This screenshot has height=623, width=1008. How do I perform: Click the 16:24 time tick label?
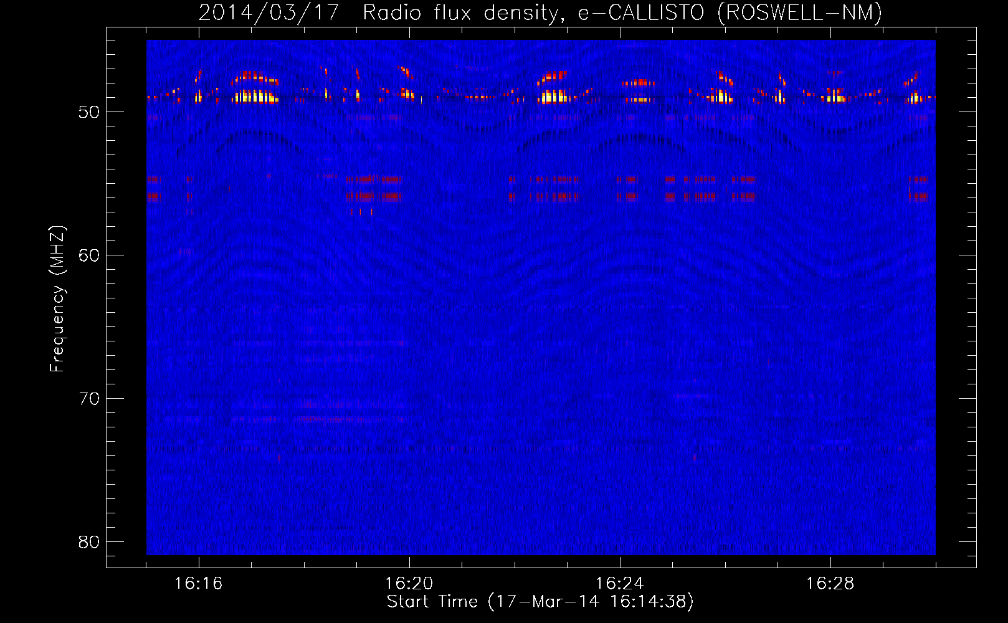[619, 584]
